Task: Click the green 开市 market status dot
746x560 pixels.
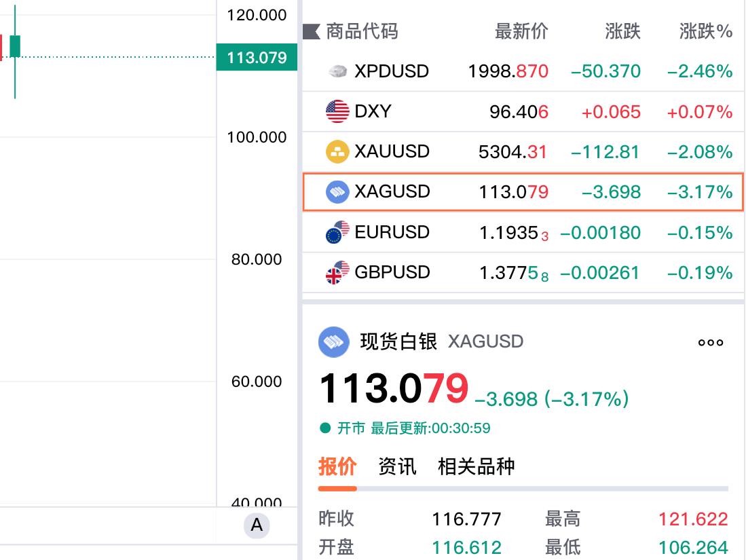Action: coord(324,428)
